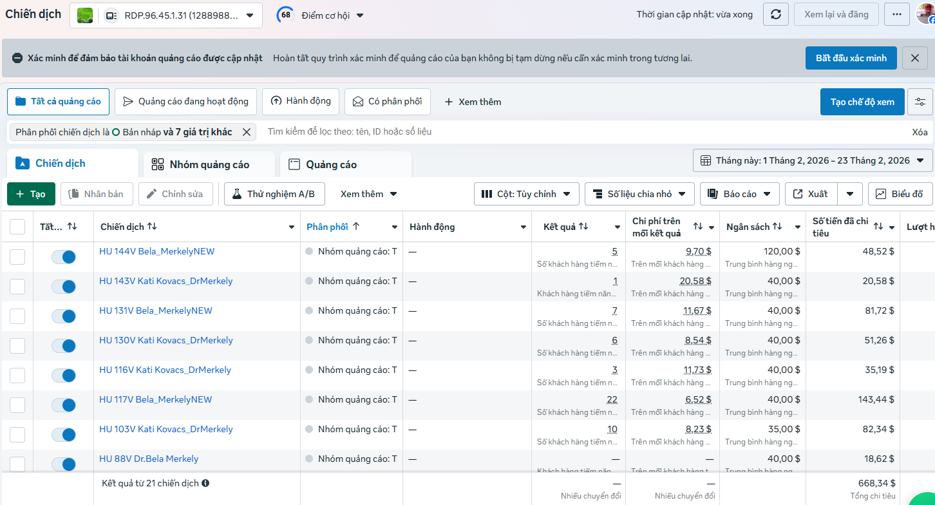Screen dimensions: 935x505
Task: Open the Chiến dịch column header menu arrow
Action: pyautogui.click(x=292, y=227)
